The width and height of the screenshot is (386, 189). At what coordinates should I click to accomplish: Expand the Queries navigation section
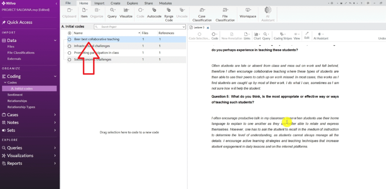point(55,148)
